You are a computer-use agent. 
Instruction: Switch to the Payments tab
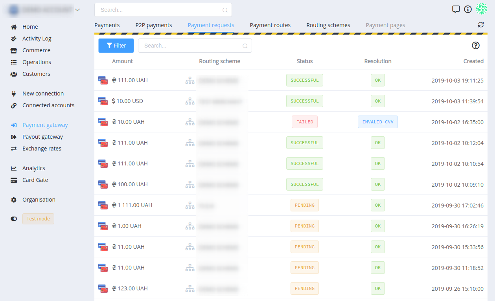pos(107,25)
